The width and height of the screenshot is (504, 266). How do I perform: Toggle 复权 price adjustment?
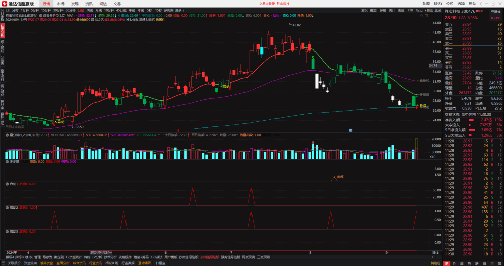364,10
